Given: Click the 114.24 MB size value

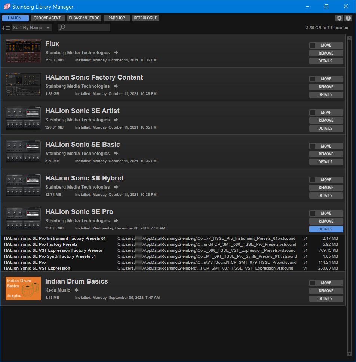Looking at the screenshot, I should pyautogui.click(x=328, y=263).
